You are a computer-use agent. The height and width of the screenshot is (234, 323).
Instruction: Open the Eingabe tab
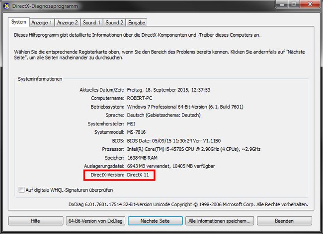point(137,22)
